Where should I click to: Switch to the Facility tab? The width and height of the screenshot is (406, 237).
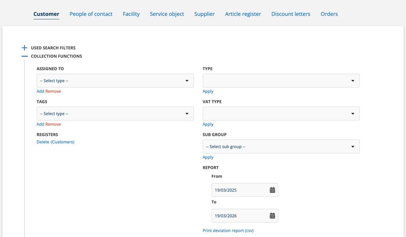coord(131,14)
